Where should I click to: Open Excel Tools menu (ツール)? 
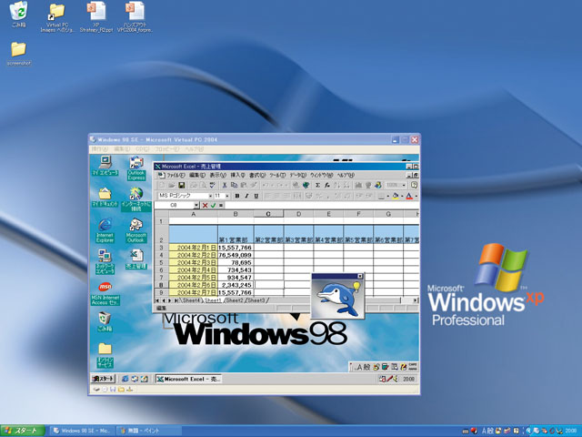(277, 175)
